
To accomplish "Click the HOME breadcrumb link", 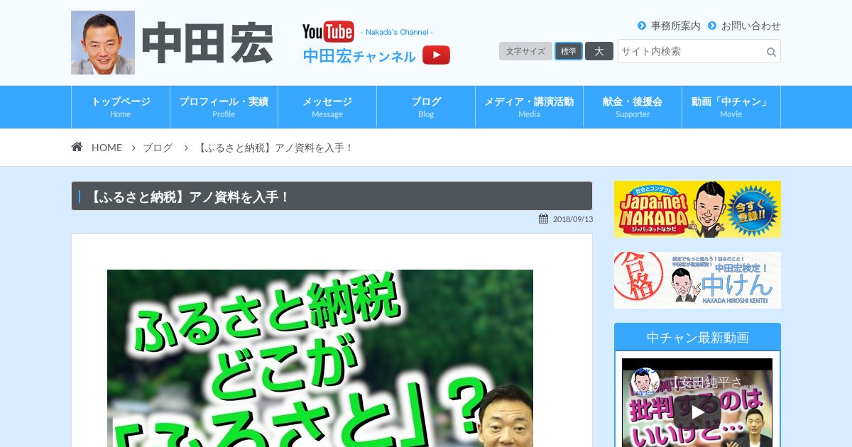I will pos(106,148).
